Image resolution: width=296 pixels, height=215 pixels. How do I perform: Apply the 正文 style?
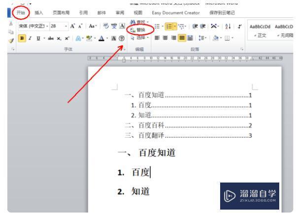tap(260, 31)
